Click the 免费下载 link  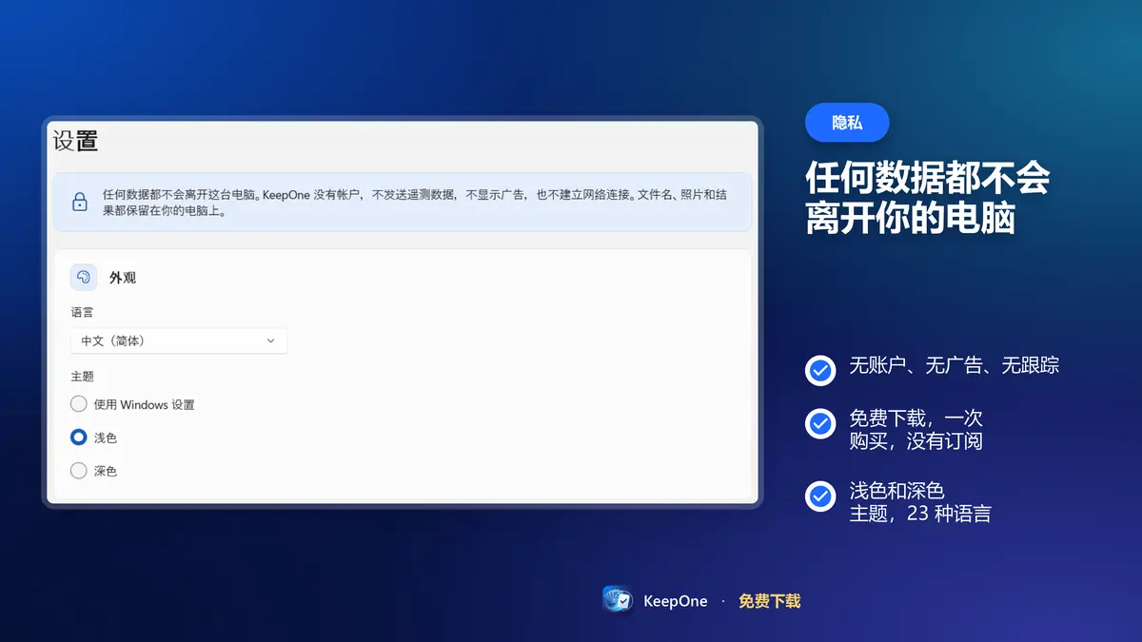coord(770,601)
